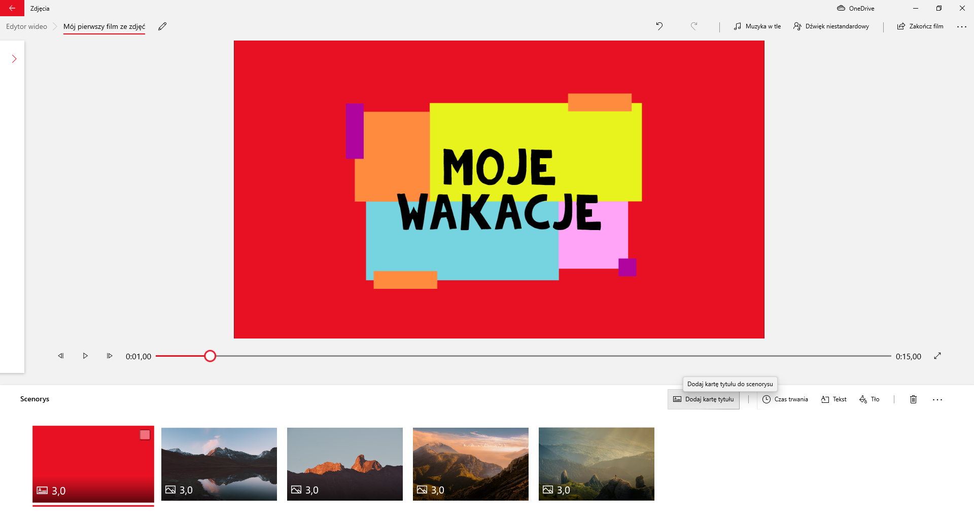Click Zakończ film to export the video
This screenshot has width=974, height=527.
click(920, 26)
